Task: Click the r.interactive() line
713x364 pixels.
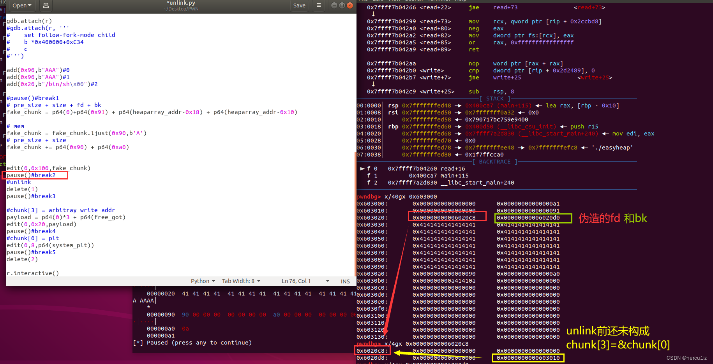Action: (x=33, y=273)
